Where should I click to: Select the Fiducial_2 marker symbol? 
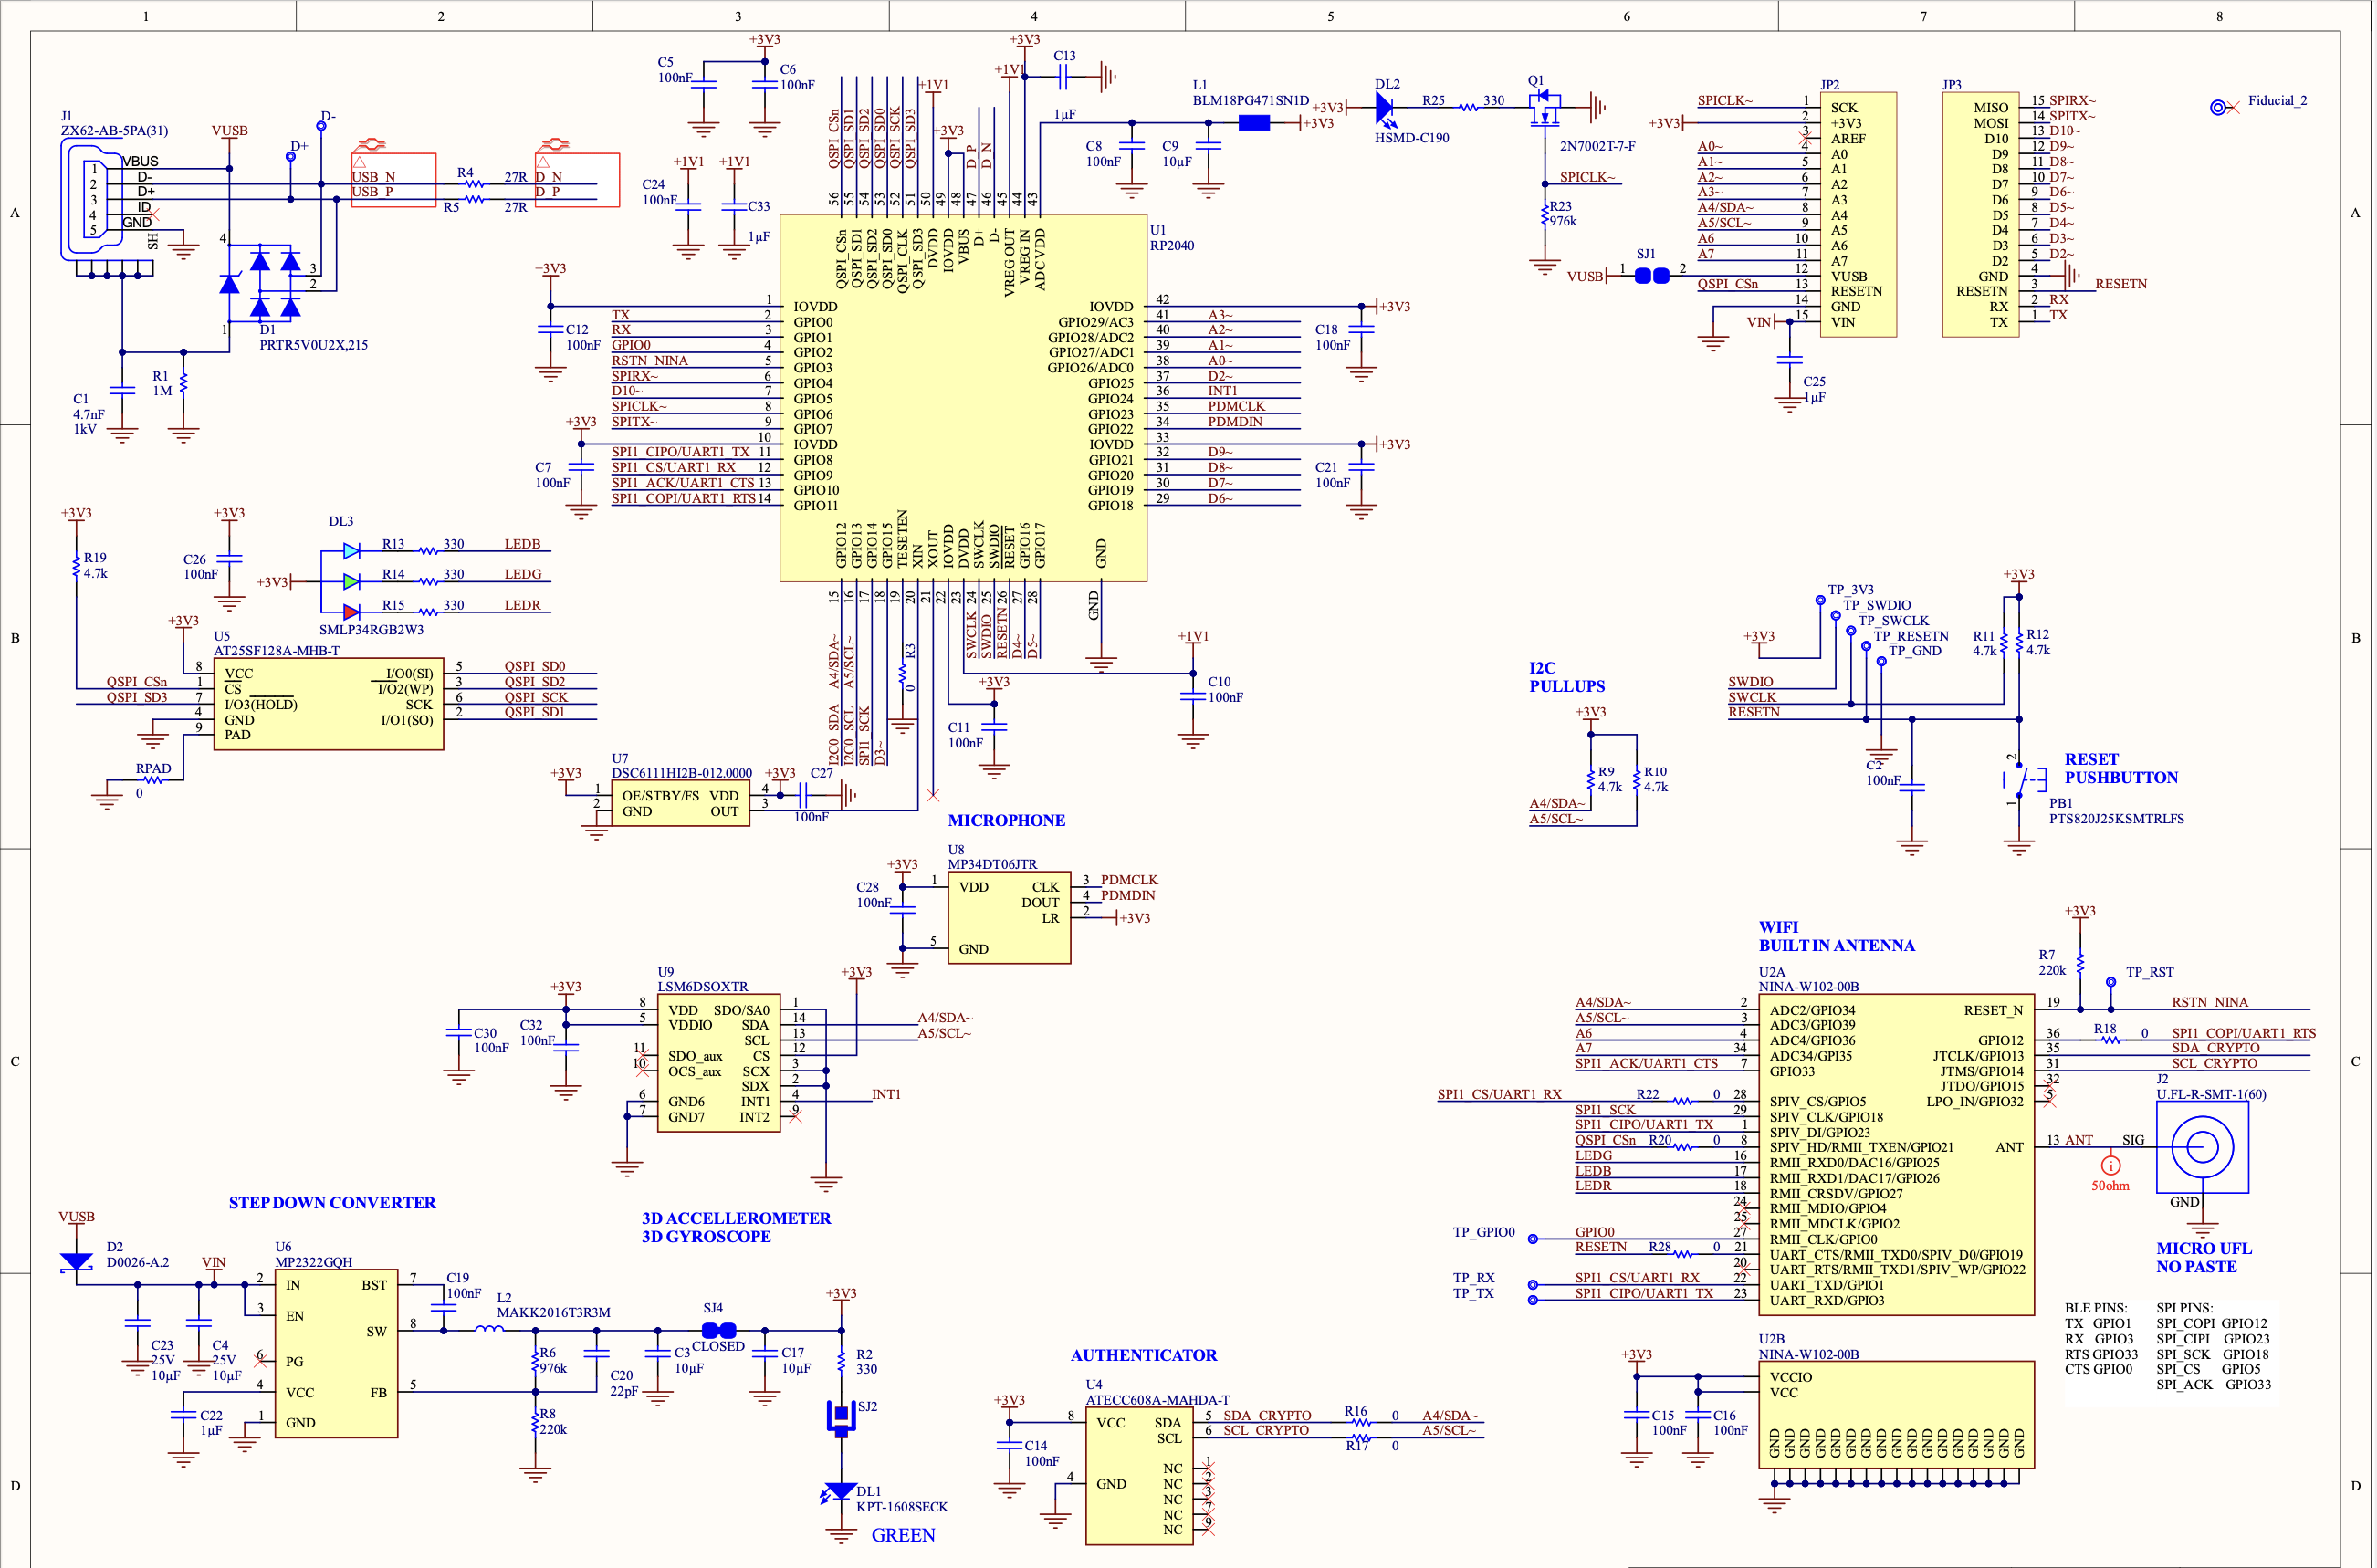pyautogui.click(x=2221, y=107)
